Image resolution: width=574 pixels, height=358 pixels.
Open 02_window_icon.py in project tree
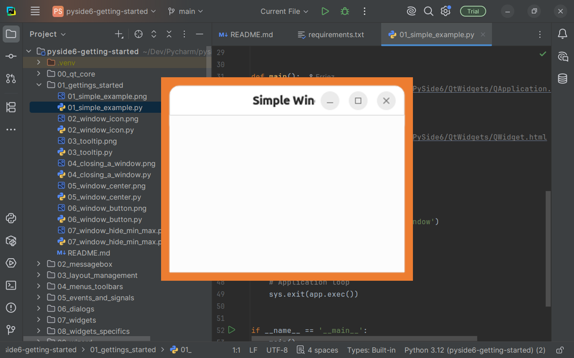[101, 130]
